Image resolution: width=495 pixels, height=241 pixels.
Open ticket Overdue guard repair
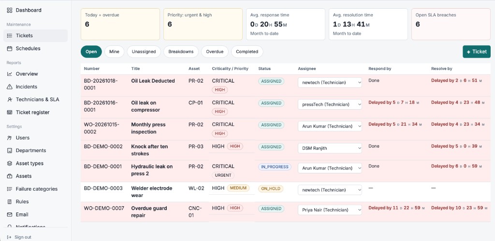pos(149,212)
